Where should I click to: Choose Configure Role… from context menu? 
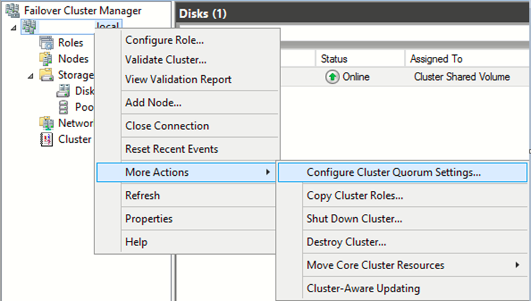[165, 40]
